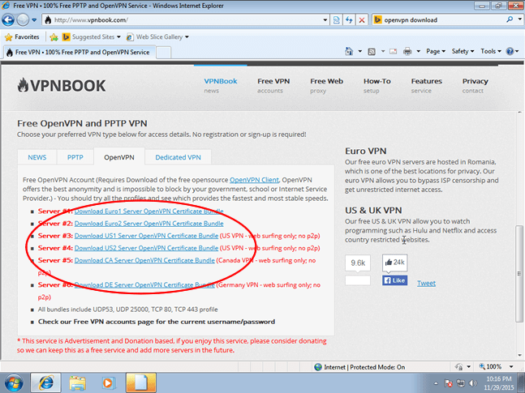The image size is (525, 393).
Task: Open Internet Explorer from the taskbar
Action: [46, 382]
